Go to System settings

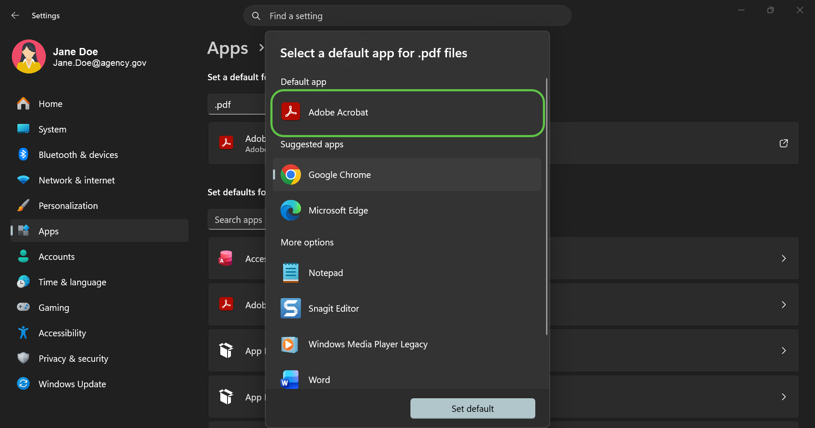click(100, 129)
